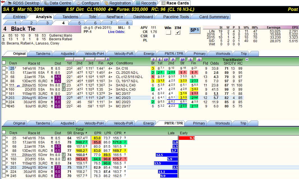Open the Configure tab
This screenshot has width=299, height=179.
(x=88, y=3)
